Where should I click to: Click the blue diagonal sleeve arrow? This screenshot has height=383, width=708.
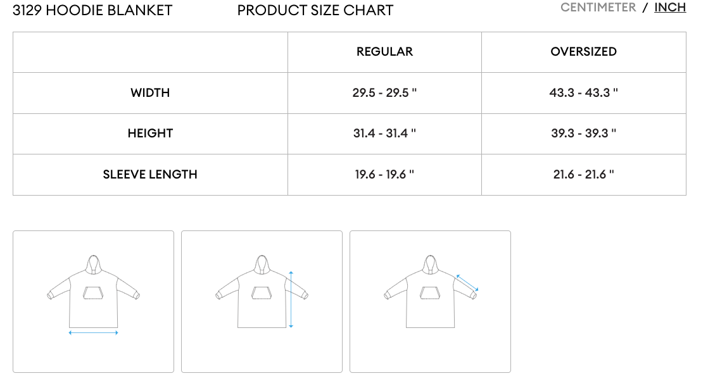coord(467,283)
